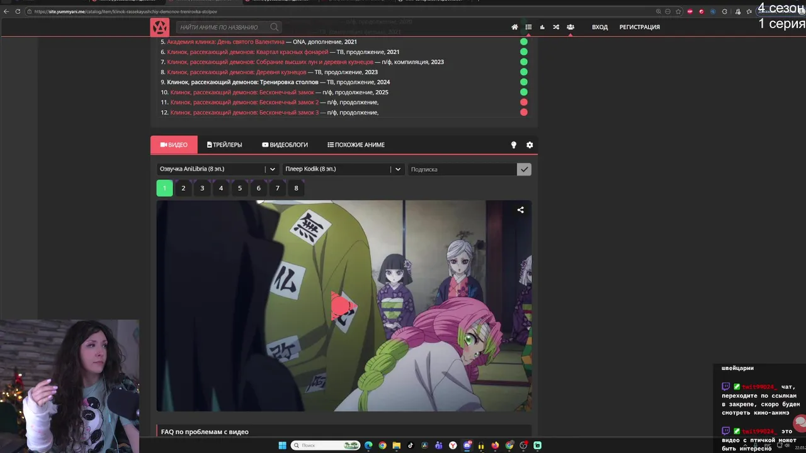Launch Microsoft Edge from taskbar
This screenshot has width=806, height=453.
368,445
